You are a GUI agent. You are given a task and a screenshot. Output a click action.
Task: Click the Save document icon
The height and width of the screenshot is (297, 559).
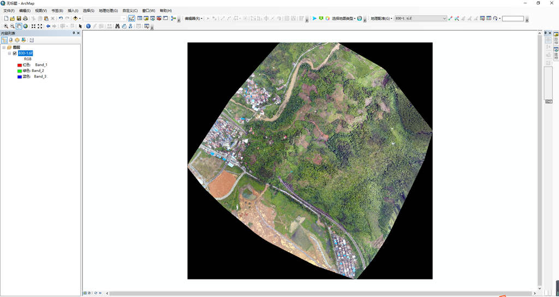coord(19,19)
